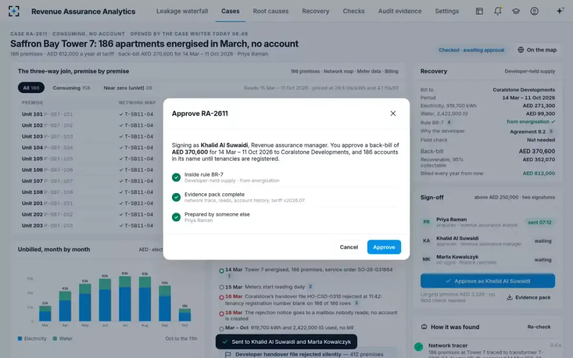Click Approve as Khalid Al Suwaidi button
573x358 pixels.
[488, 281]
